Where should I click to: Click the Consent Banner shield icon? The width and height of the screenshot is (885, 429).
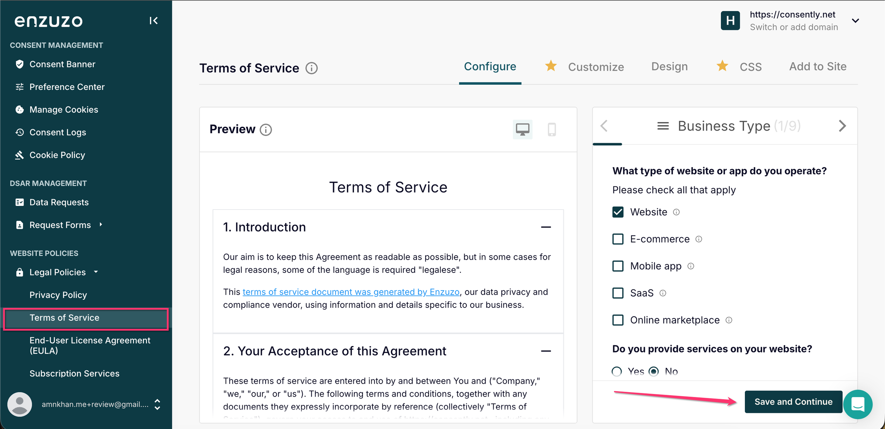pos(20,64)
